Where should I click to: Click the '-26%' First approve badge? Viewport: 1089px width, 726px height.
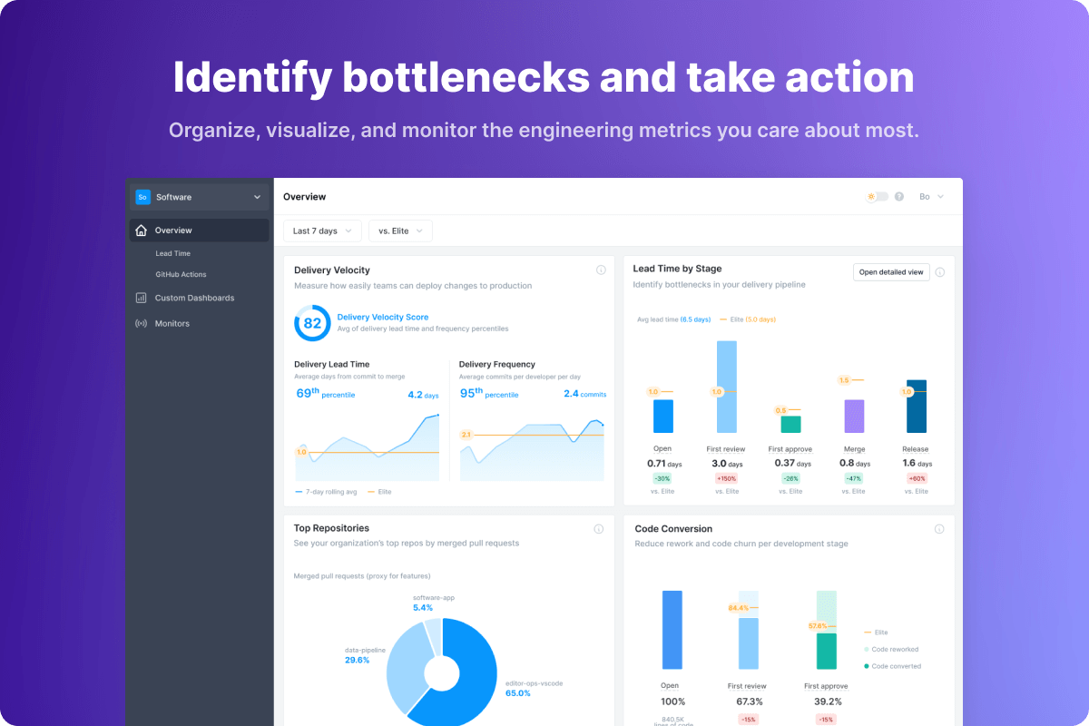[790, 478]
